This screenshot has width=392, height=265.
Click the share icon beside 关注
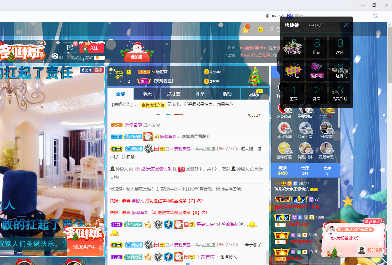coord(70,48)
